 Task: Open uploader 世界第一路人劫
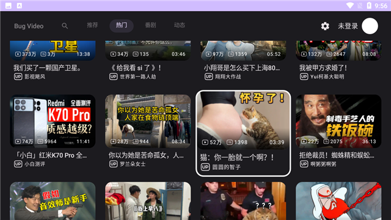[x=138, y=76]
